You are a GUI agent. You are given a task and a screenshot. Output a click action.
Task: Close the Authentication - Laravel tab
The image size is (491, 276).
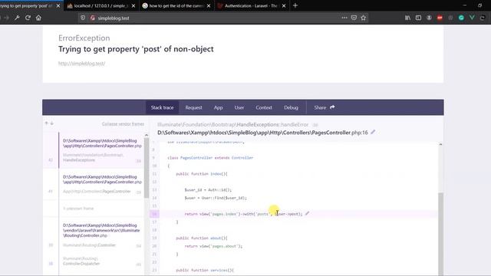tap(284, 5)
